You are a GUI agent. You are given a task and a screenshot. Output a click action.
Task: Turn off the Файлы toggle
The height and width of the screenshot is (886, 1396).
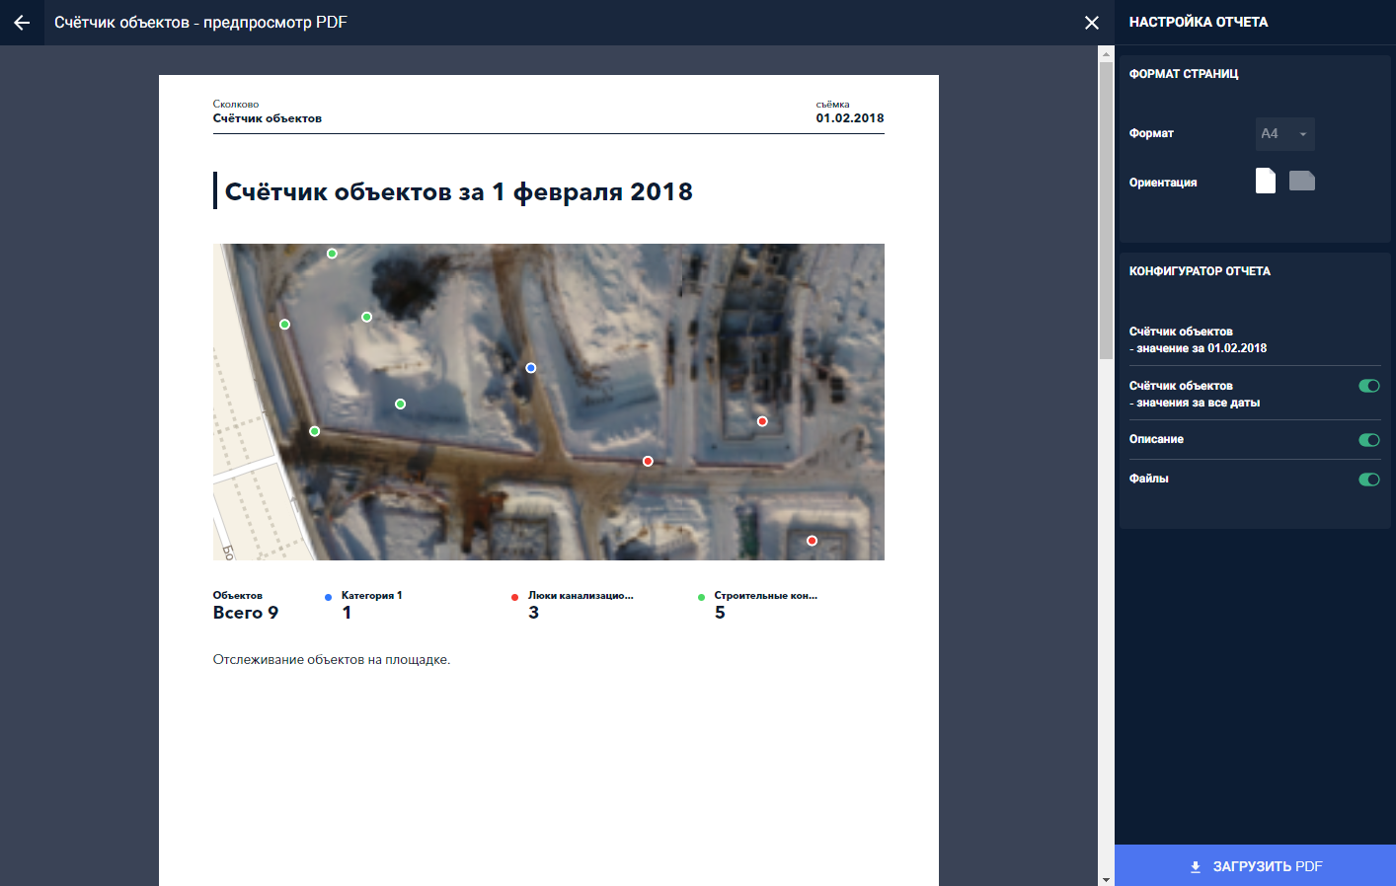pos(1368,480)
